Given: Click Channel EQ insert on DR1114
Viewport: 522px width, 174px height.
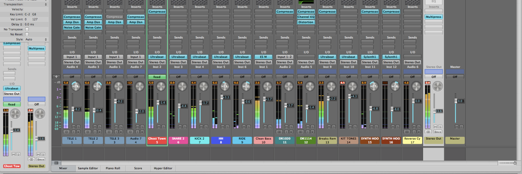Looking at the screenshot, I should coord(306,17).
